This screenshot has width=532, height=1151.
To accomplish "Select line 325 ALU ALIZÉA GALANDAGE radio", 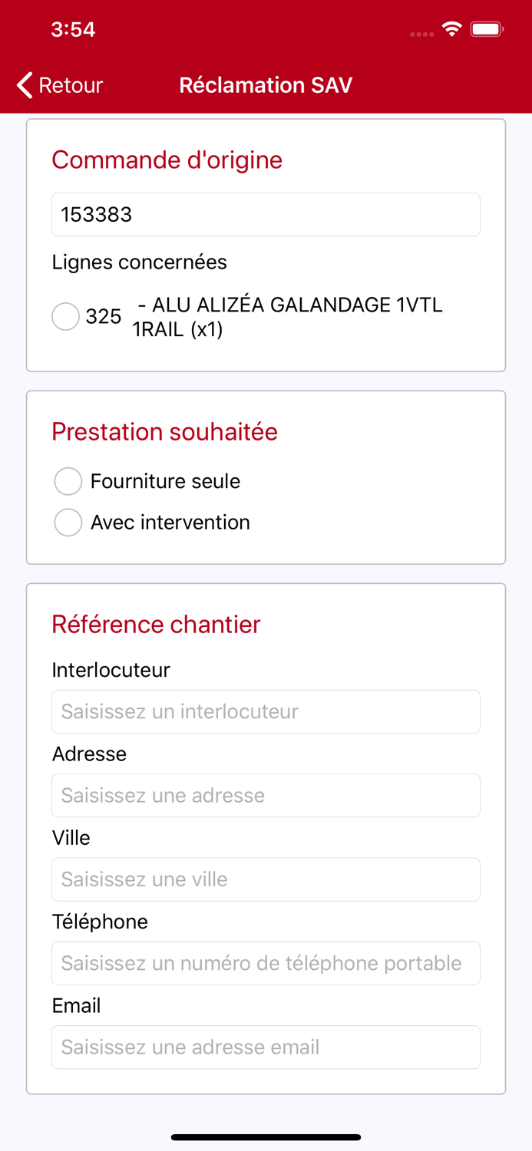I will [66, 316].
